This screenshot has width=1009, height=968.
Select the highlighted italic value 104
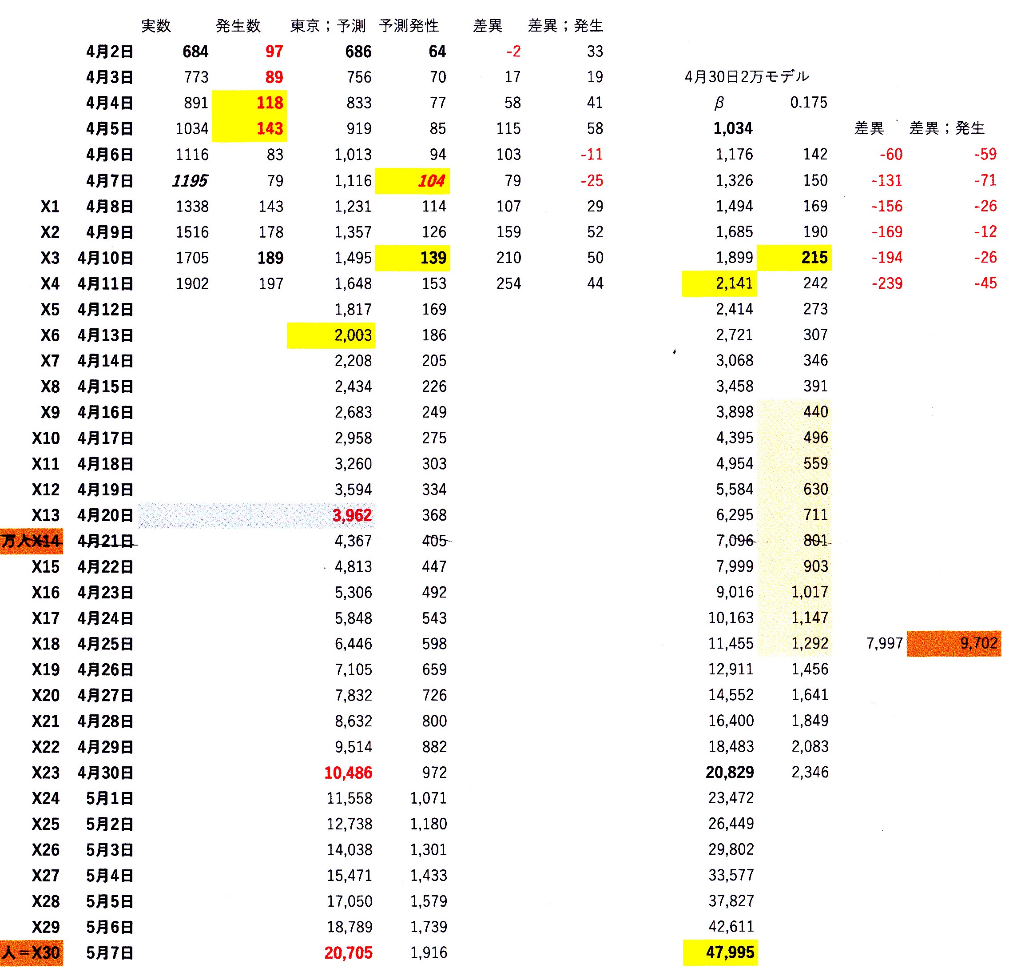point(413,181)
